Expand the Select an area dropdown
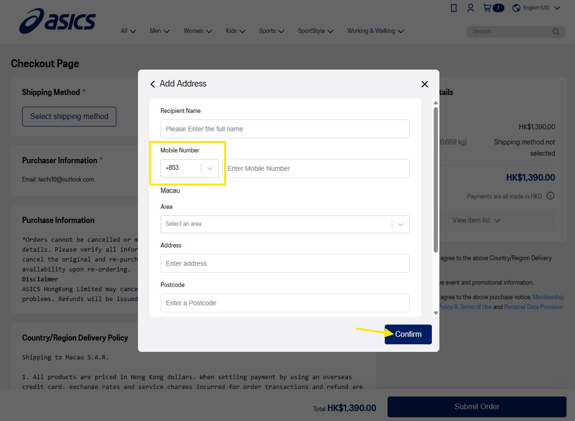 (285, 224)
